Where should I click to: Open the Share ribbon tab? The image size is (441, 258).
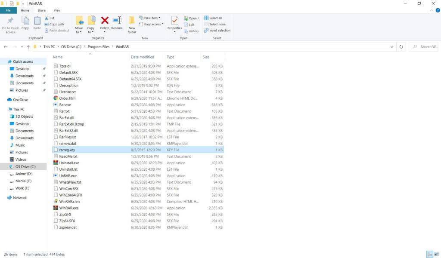(41, 10)
